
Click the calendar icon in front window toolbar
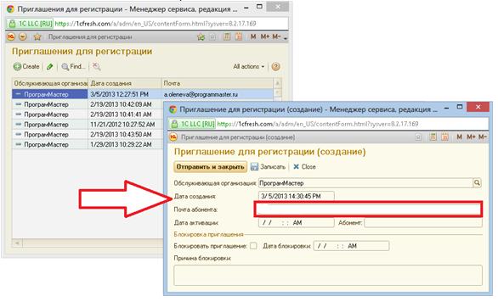click(444, 137)
